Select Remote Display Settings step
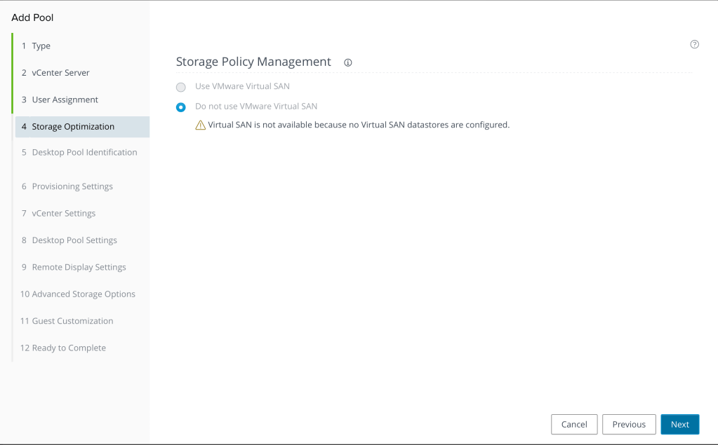The width and height of the screenshot is (718, 445). click(x=79, y=267)
